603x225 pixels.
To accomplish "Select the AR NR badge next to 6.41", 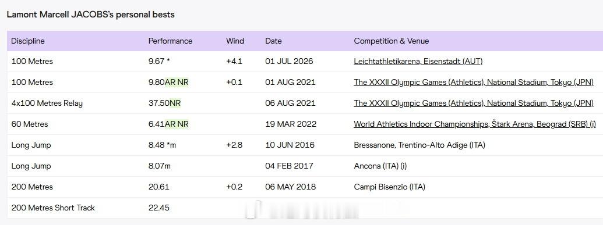I will pyautogui.click(x=177, y=124).
